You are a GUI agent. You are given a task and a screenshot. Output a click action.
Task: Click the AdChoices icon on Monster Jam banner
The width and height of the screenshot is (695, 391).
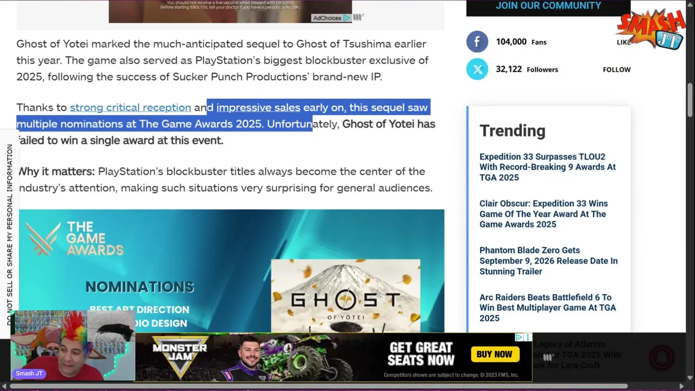click(x=519, y=337)
